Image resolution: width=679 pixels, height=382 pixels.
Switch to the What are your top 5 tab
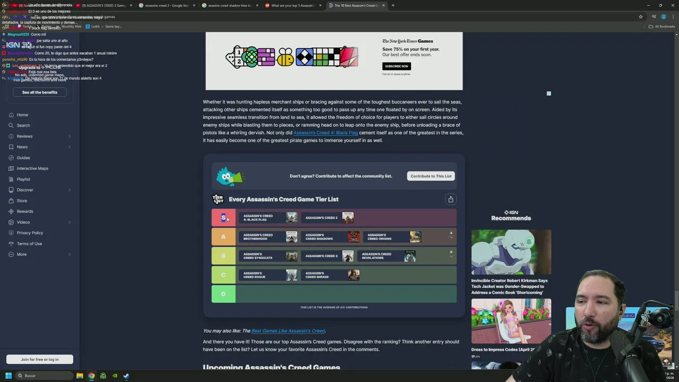tap(292, 5)
